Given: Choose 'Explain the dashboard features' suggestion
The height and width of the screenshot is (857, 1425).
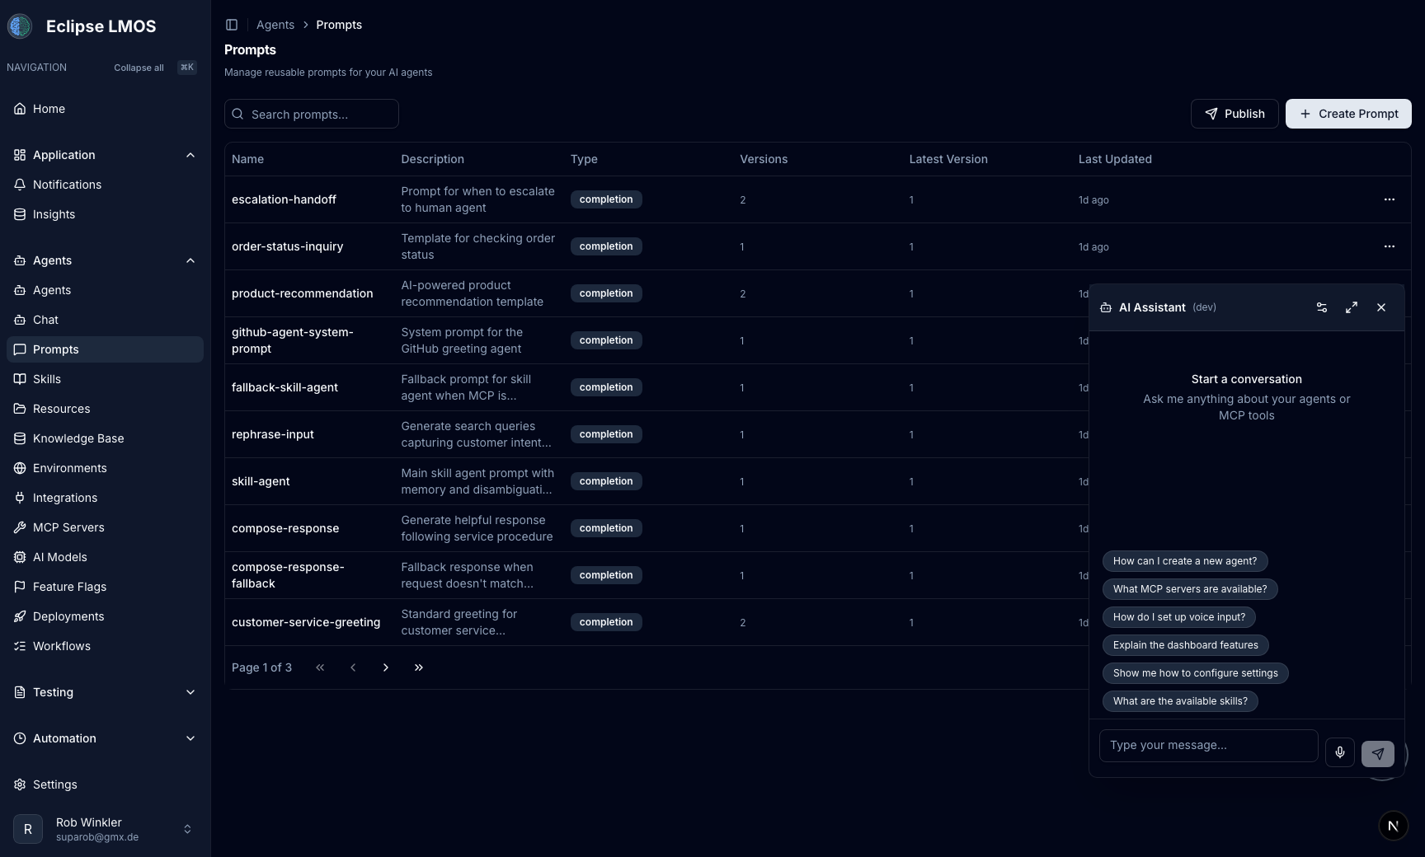Looking at the screenshot, I should (1186, 645).
